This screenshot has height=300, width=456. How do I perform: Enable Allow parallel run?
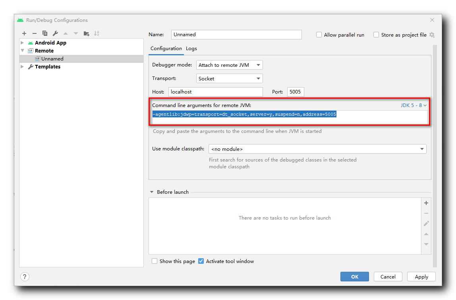(319, 35)
